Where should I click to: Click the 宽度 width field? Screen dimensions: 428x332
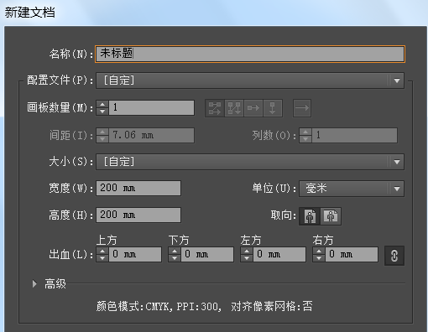point(138,188)
